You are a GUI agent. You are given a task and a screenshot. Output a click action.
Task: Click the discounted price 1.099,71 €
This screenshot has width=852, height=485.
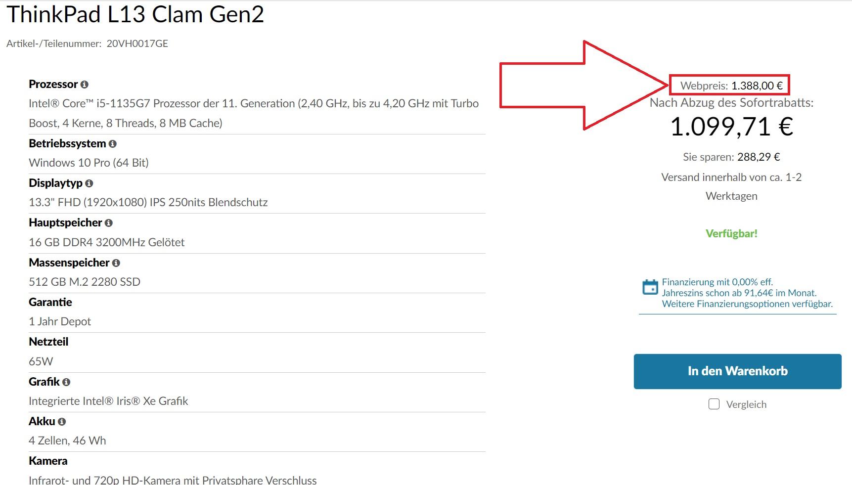[x=731, y=127]
